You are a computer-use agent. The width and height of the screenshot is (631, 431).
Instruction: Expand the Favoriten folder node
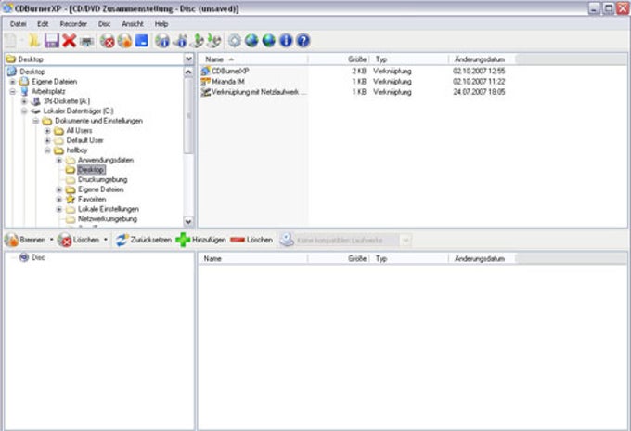[59, 200]
